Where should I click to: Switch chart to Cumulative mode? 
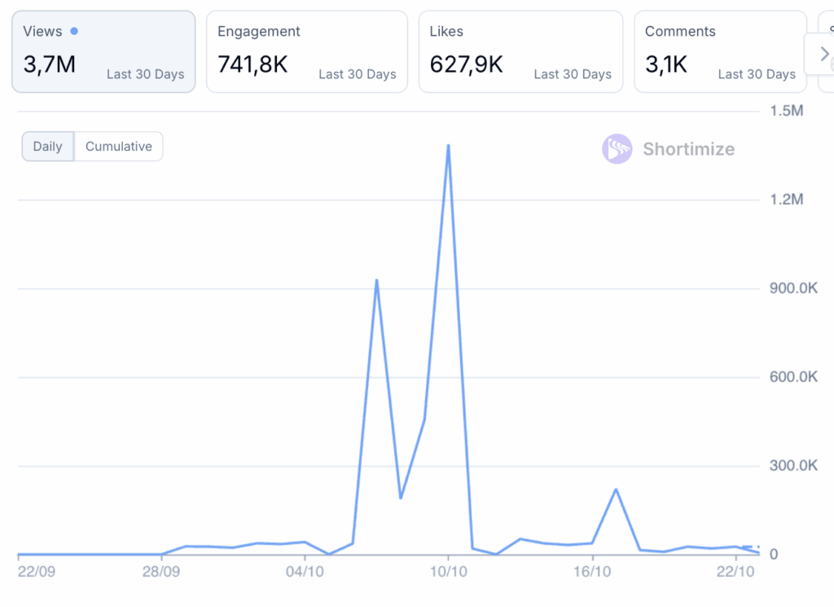point(119,147)
